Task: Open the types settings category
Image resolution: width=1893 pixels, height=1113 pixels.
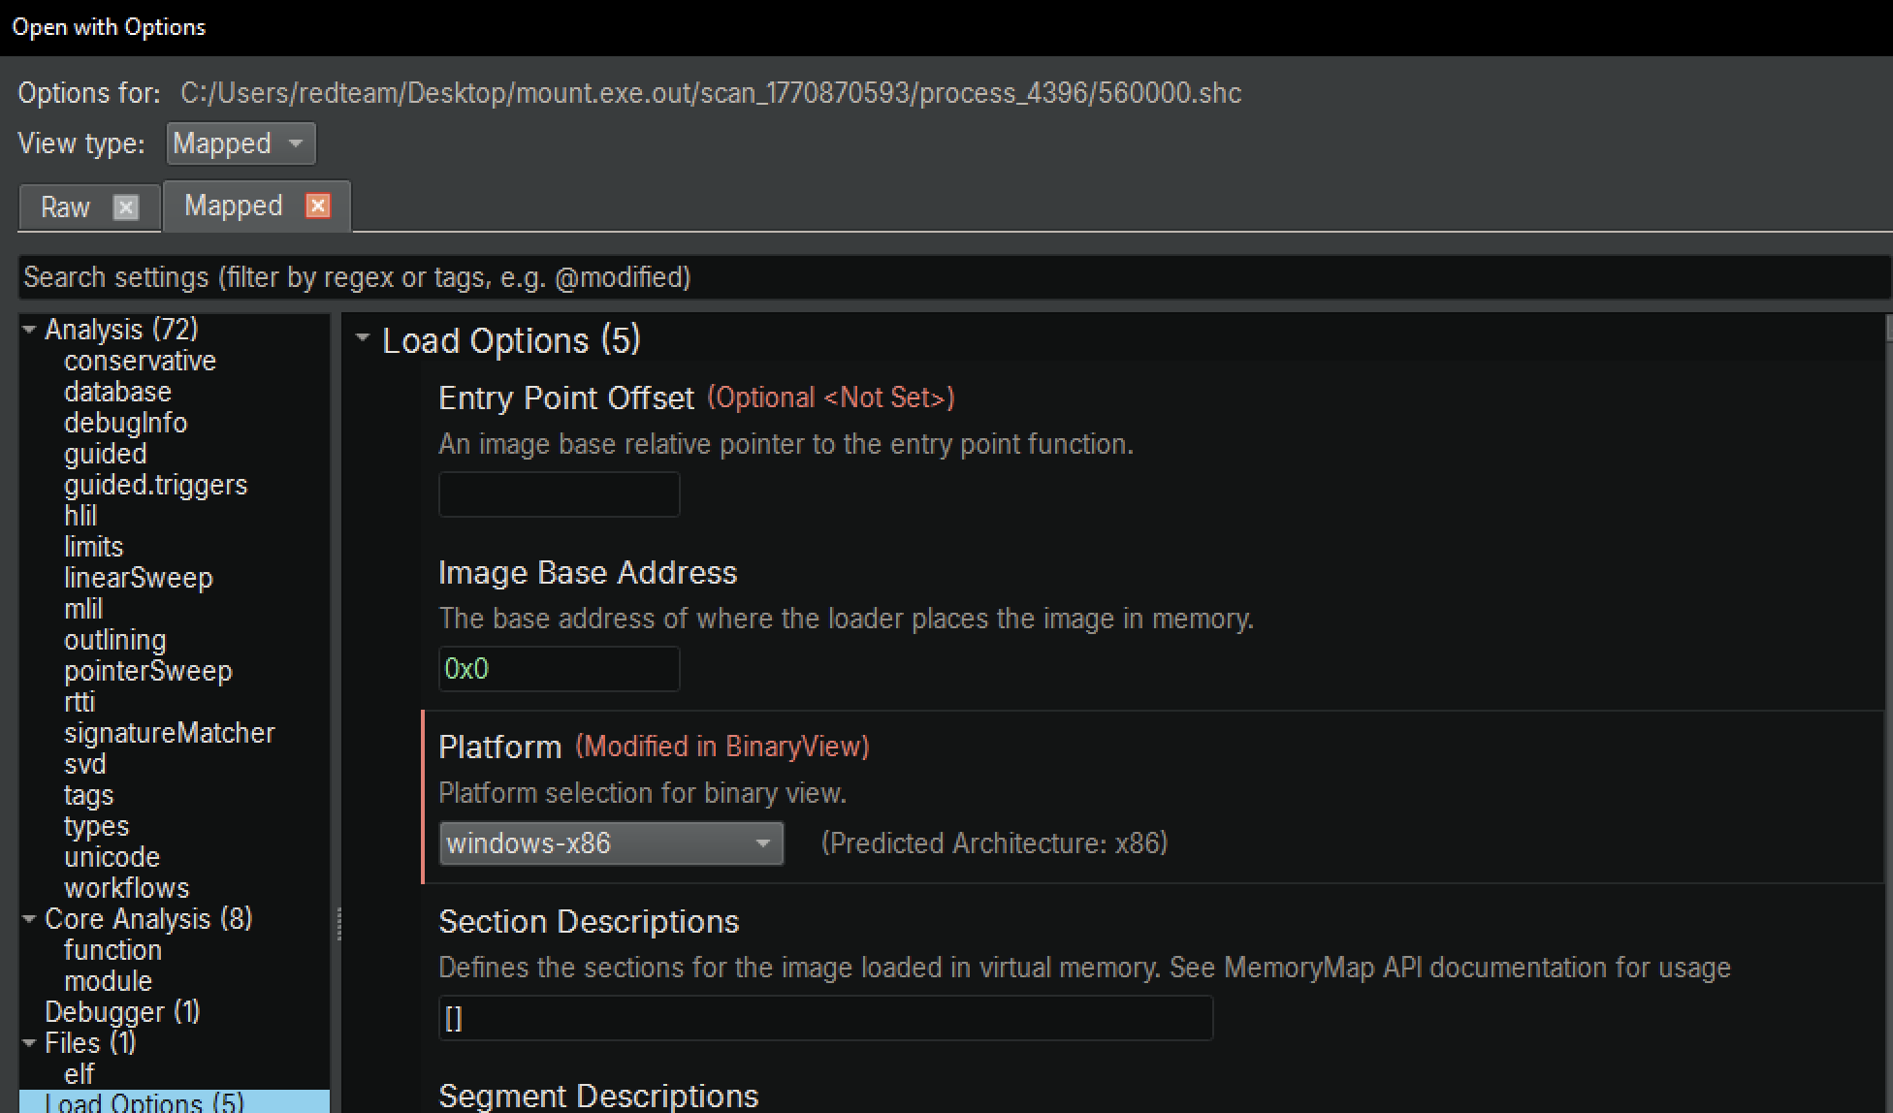Action: [96, 826]
